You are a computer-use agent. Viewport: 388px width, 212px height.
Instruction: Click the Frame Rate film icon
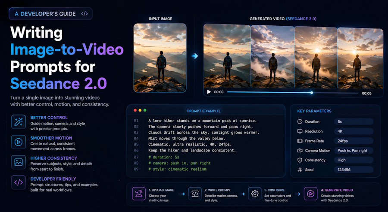click(x=300, y=141)
